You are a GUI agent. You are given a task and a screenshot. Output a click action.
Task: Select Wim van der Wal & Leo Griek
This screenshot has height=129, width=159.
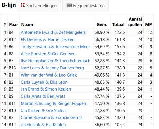(x=49, y=75)
